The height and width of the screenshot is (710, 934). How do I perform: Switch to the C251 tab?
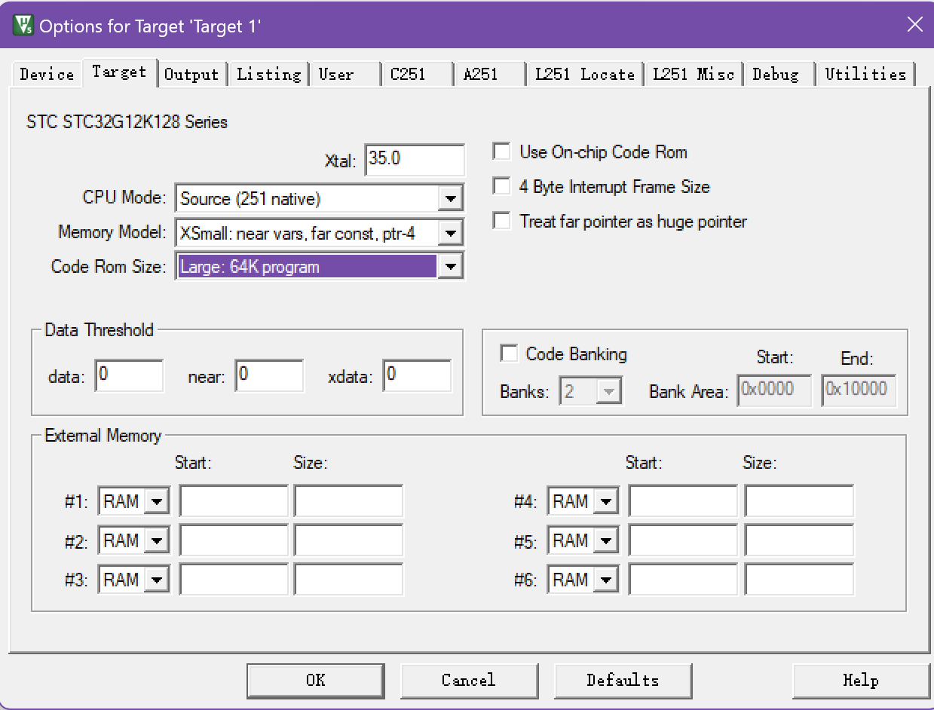point(408,74)
